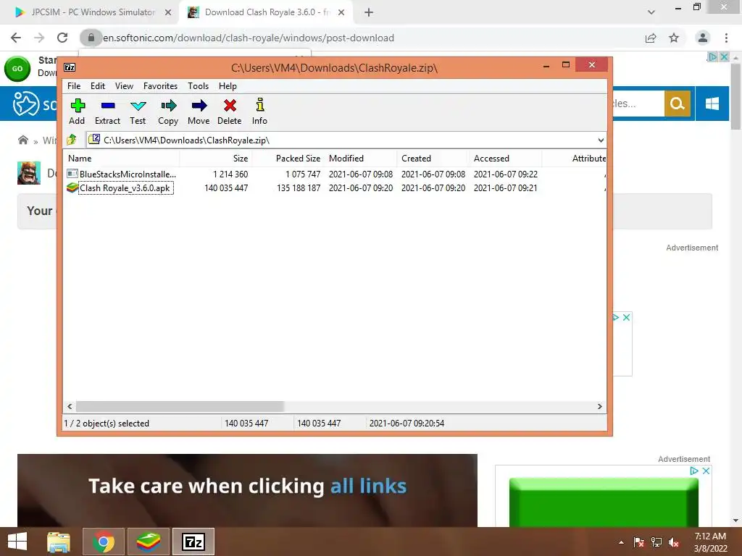Select Clash Royale_v3.6.0.apk file name
The height and width of the screenshot is (556, 742).
125,188
